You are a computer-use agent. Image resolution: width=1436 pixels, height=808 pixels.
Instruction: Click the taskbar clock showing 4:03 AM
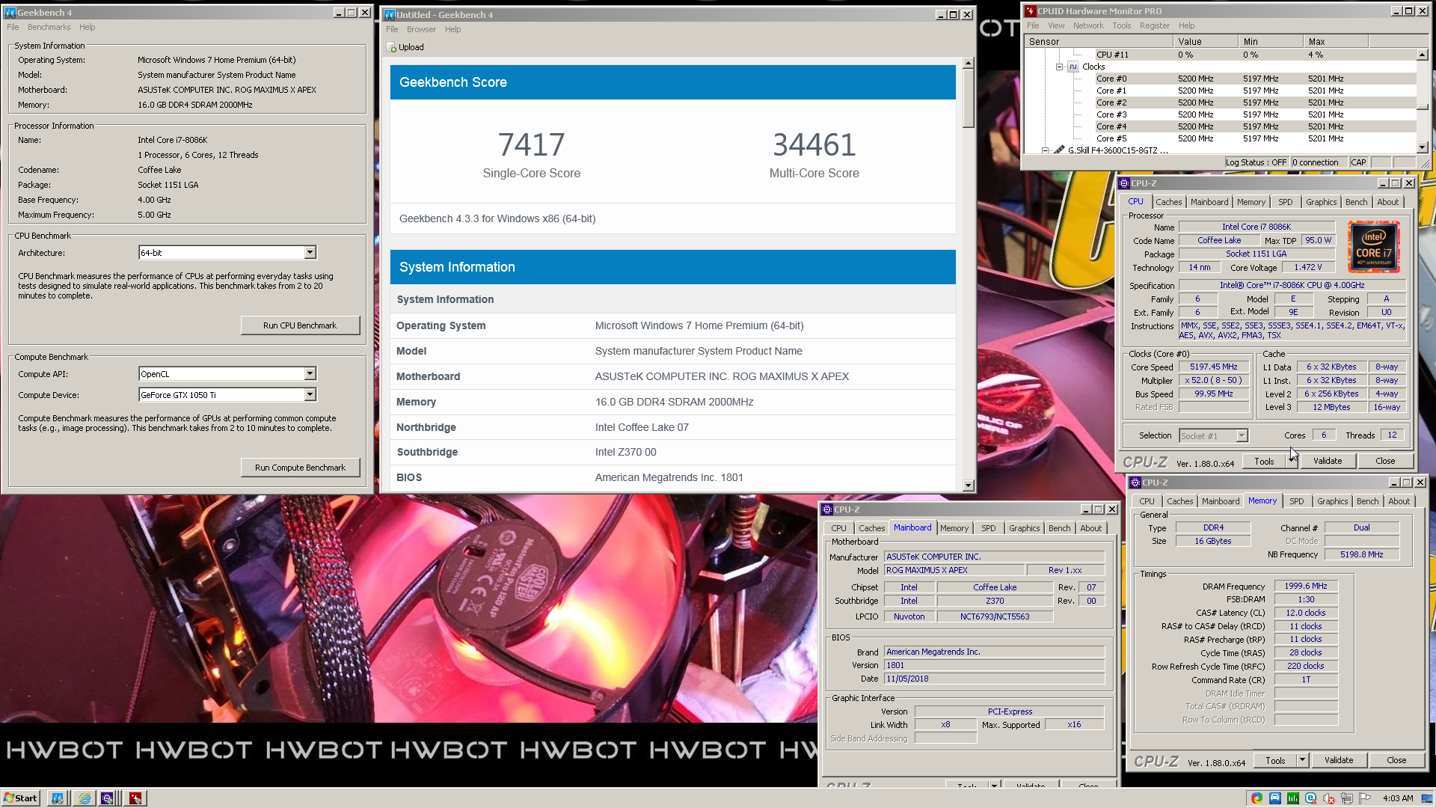[x=1398, y=798]
